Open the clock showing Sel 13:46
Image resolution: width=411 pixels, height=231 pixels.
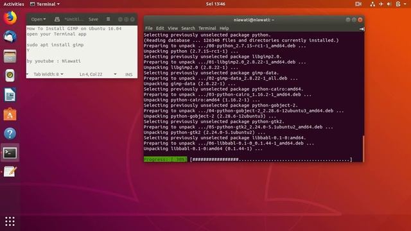pos(216,4)
